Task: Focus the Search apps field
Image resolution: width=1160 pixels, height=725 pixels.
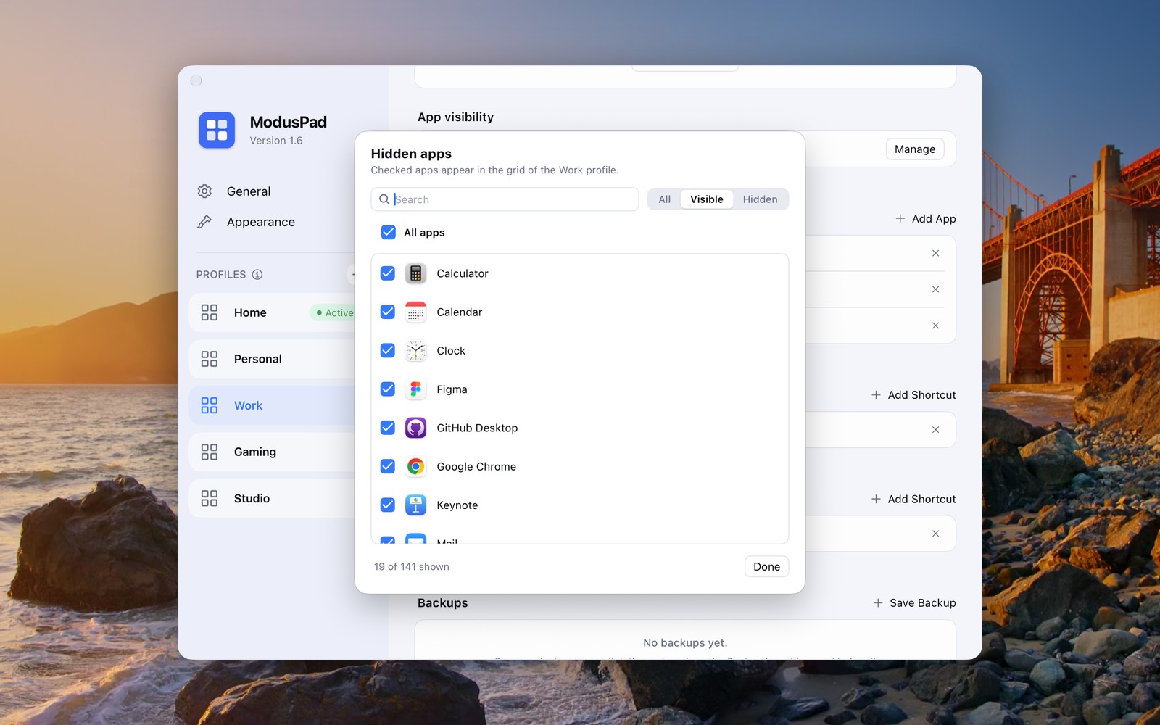Action: click(x=505, y=199)
